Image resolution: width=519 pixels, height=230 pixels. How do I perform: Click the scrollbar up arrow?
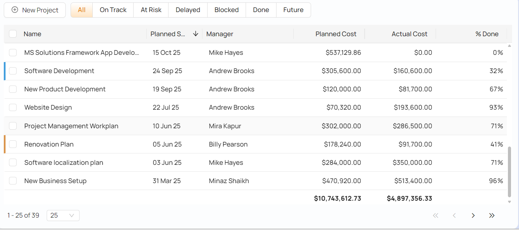pos(509,46)
